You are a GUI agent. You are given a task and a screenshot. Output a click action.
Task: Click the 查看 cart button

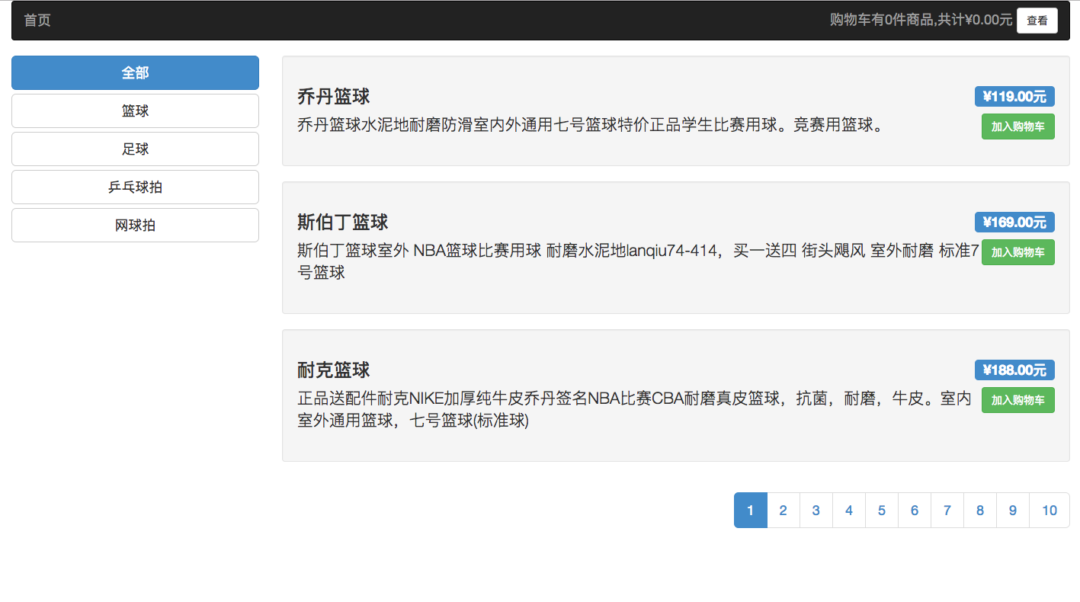point(1037,21)
